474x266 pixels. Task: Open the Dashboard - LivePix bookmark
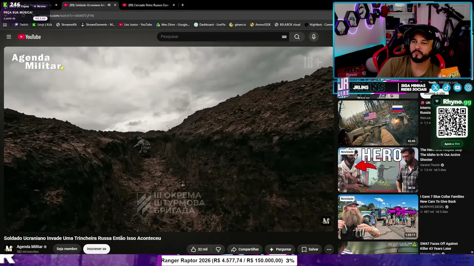210,25
